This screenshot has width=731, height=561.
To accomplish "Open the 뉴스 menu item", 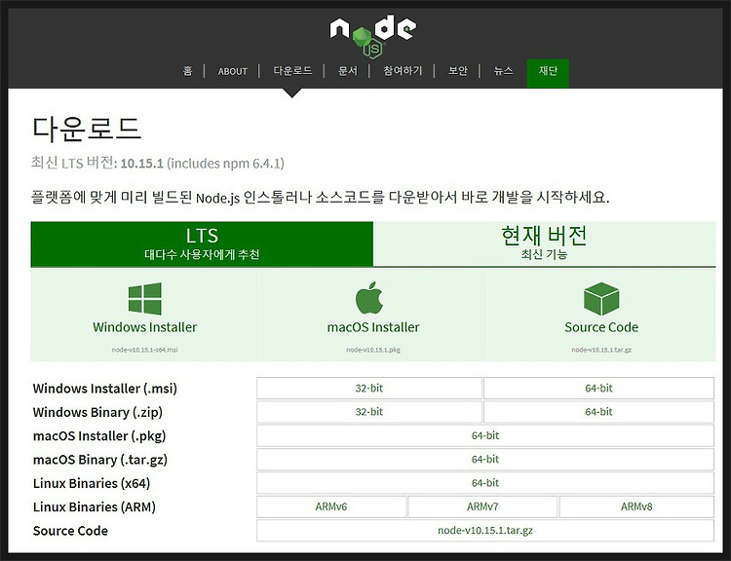I will click(503, 71).
